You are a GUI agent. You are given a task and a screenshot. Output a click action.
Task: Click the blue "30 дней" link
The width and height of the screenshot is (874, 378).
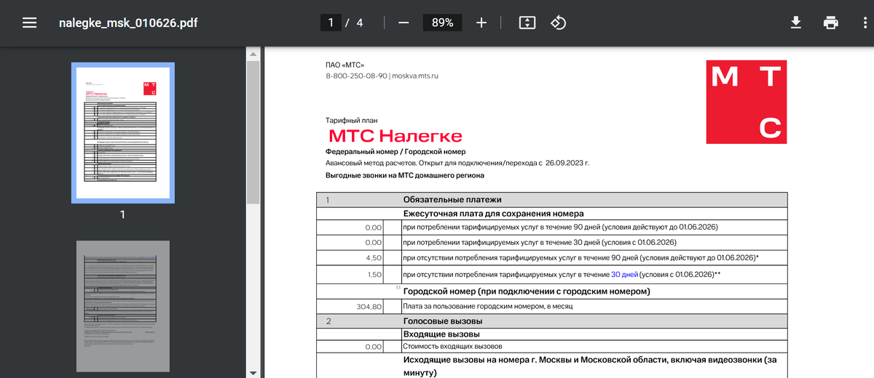[x=624, y=274]
